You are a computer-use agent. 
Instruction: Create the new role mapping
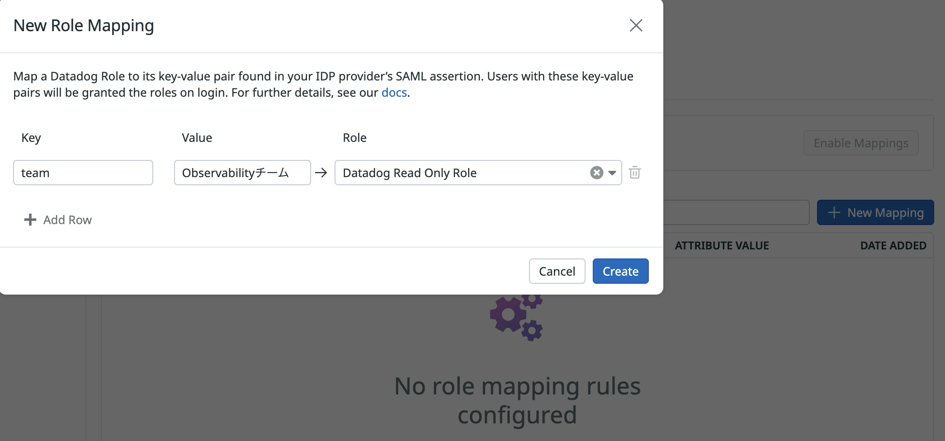point(620,271)
